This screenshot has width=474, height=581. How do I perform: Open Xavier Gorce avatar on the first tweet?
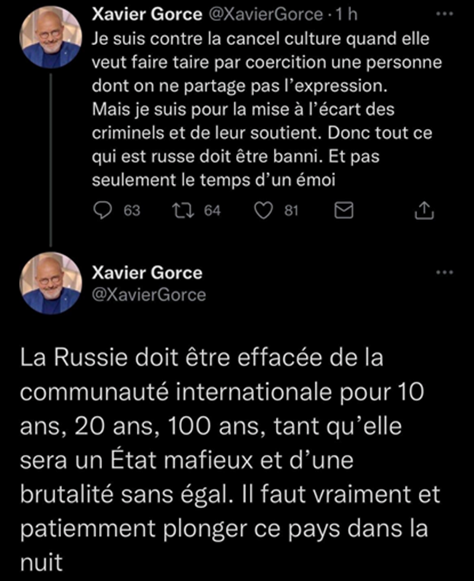point(51,37)
